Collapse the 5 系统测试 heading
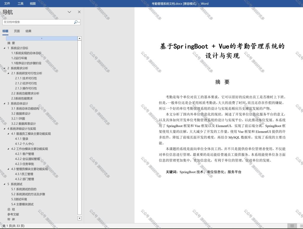Screen dimensions: 303x229 (4, 184)
